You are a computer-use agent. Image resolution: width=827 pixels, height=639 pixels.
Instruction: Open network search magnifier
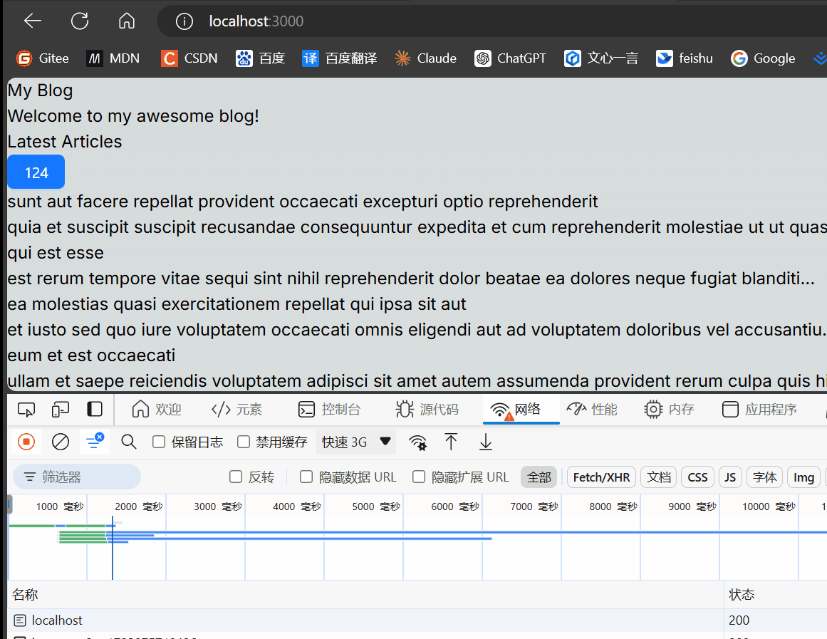point(129,442)
